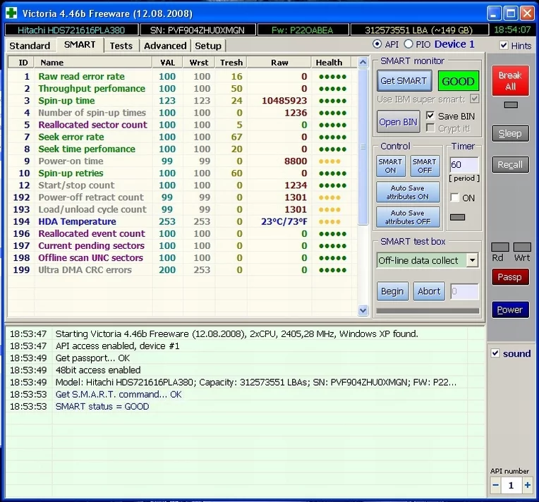Enable the Hints checkbox
Screen dimensions: 539x502
[504, 45]
